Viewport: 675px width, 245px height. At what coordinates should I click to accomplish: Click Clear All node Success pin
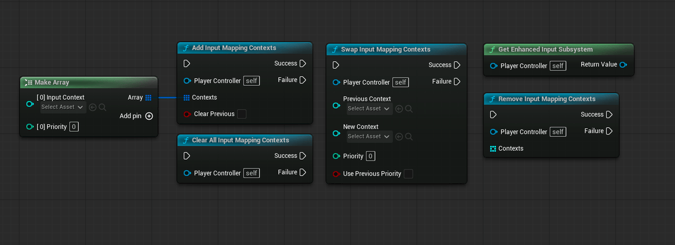click(303, 156)
